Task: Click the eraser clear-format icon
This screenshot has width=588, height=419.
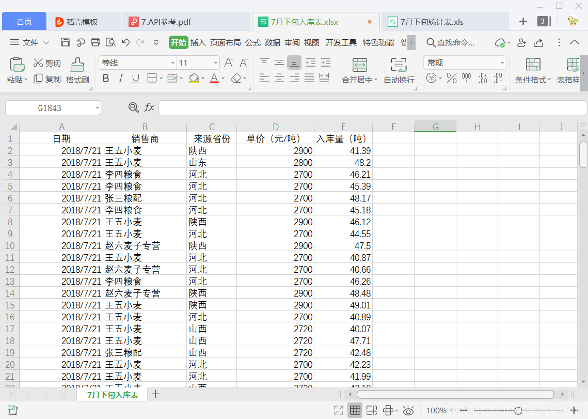Action: 236,78
